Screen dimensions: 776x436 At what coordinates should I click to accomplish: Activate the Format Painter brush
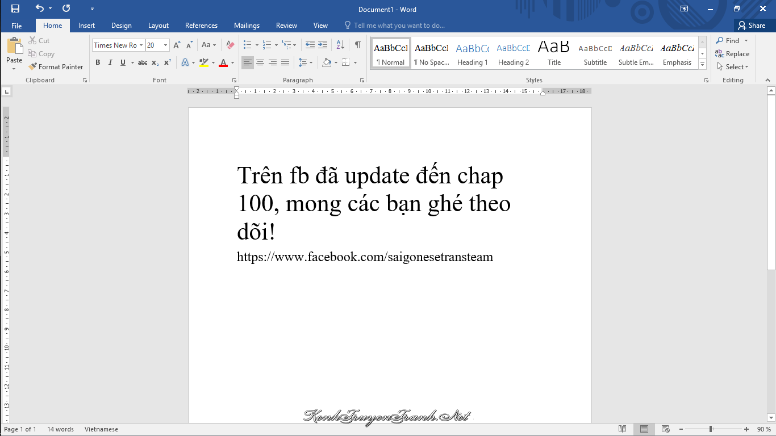(56, 67)
